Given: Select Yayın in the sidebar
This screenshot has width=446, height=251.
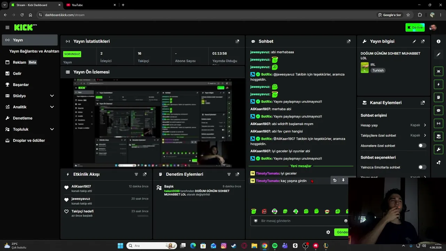Looking at the screenshot, I should pyautogui.click(x=30, y=40).
